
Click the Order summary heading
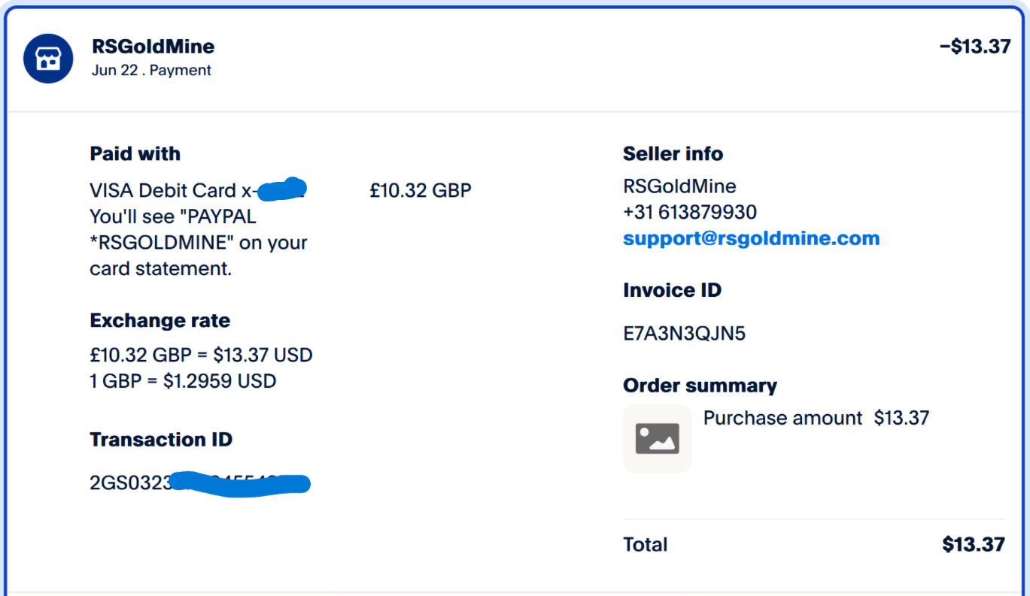click(x=700, y=386)
